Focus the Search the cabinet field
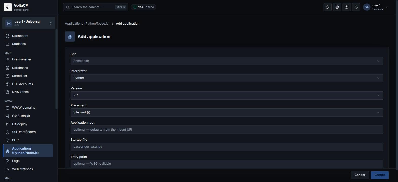The height and width of the screenshot is (182, 398). tap(96, 7)
